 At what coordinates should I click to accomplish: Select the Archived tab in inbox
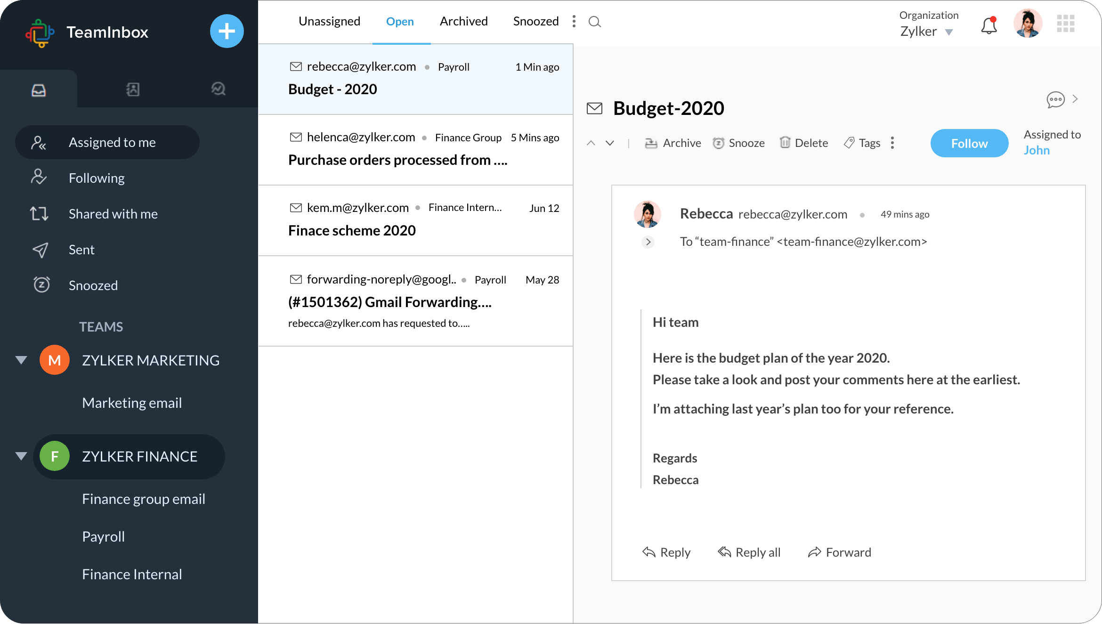click(x=463, y=20)
